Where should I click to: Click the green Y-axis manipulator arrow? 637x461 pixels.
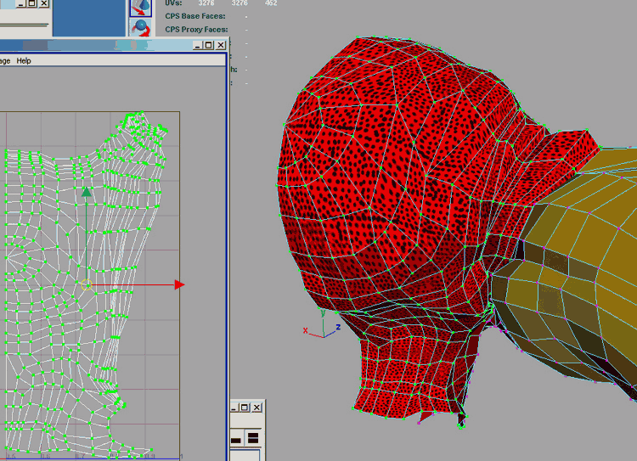86,193
